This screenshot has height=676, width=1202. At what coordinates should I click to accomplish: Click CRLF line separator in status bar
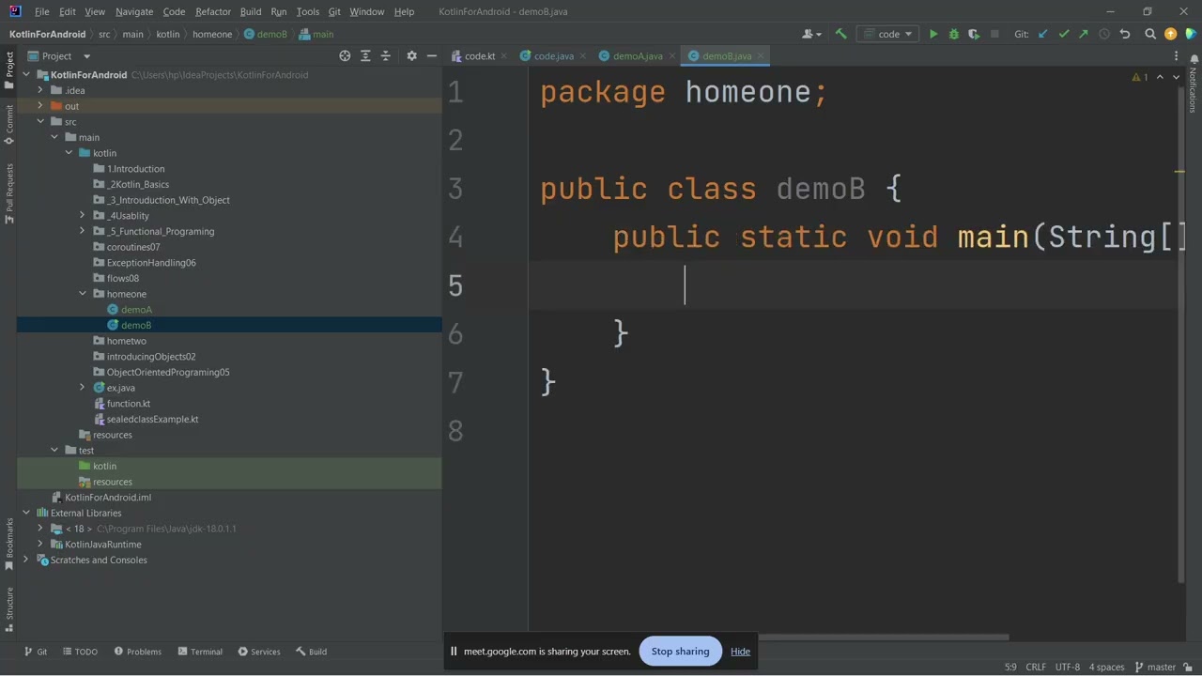tap(1036, 668)
